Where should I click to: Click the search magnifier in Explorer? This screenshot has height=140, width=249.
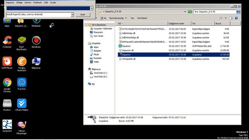[238, 12]
